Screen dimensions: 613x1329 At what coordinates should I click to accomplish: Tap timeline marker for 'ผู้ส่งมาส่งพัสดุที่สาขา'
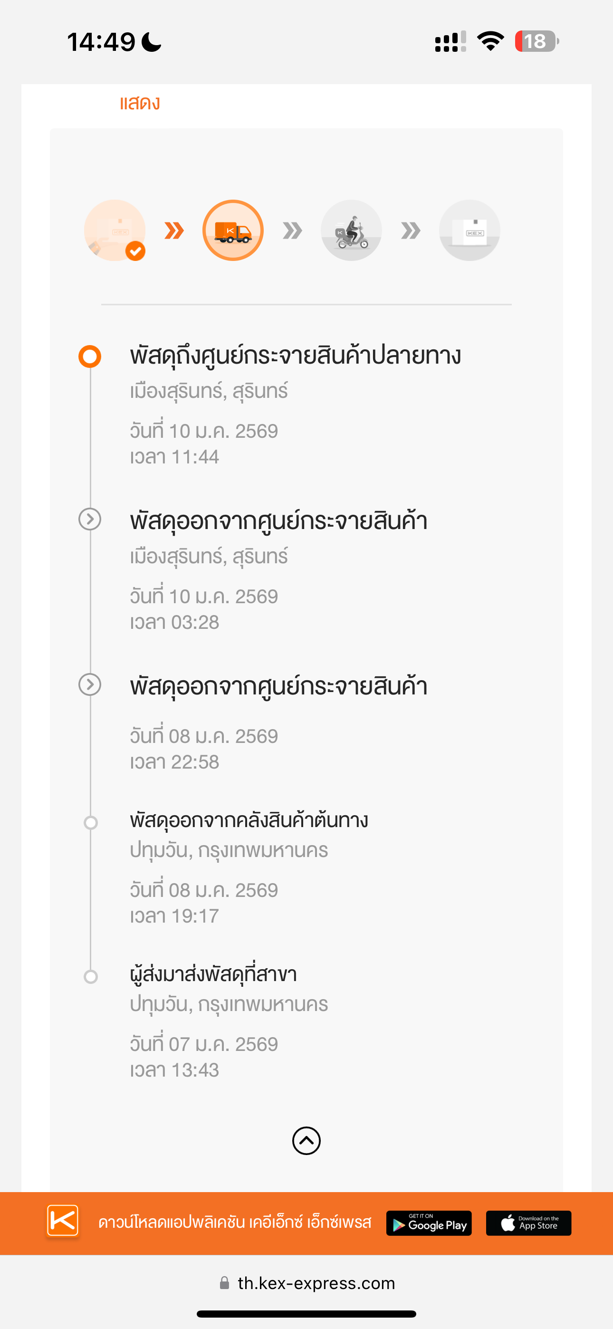click(91, 976)
